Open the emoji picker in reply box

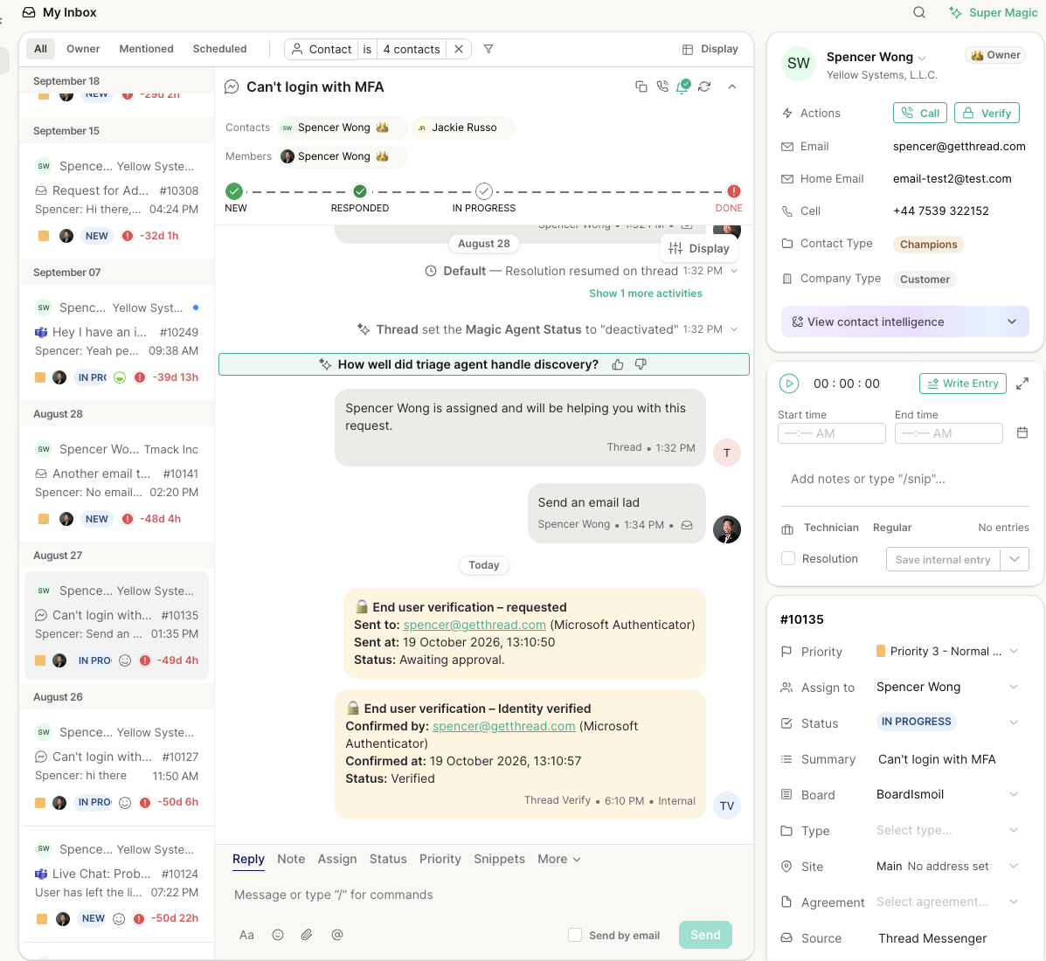(x=278, y=935)
